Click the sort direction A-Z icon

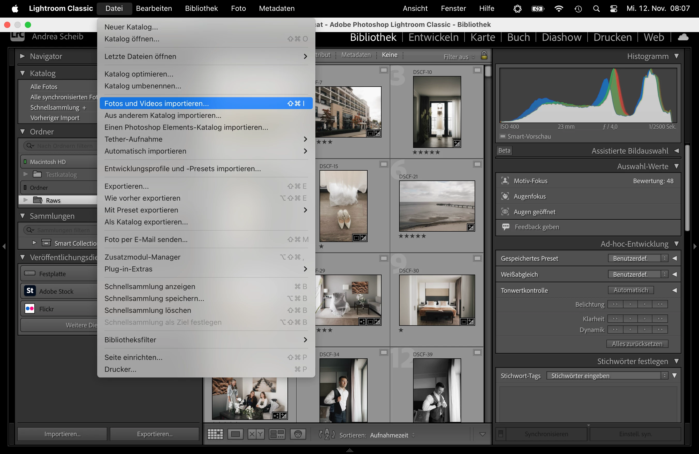pyautogui.click(x=327, y=434)
